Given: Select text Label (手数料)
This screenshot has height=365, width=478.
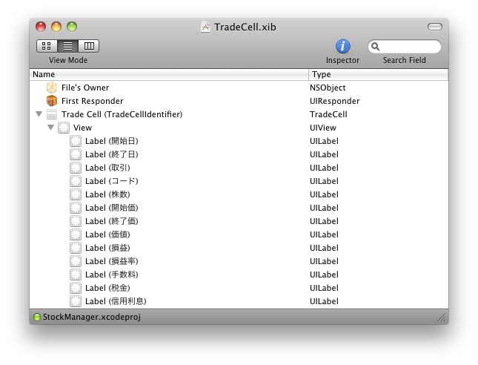Looking at the screenshot, I should pyautogui.click(x=112, y=274).
